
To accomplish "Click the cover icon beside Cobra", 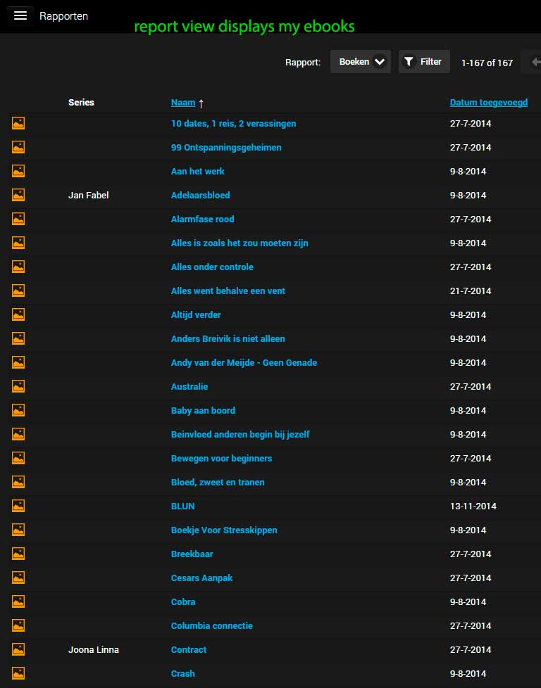I will [x=18, y=601].
